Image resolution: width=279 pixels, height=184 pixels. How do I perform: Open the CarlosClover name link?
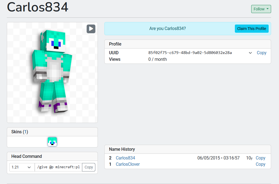point(128,164)
